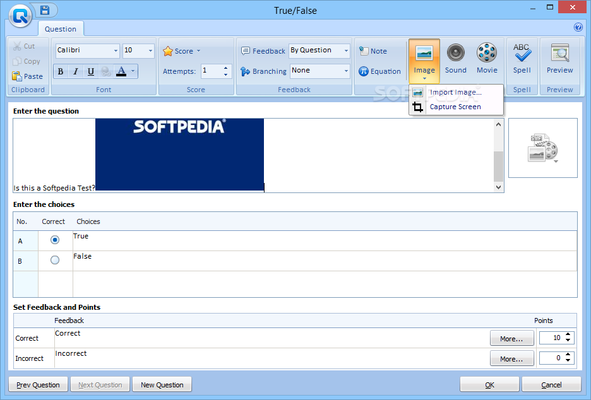Click the QuizCreator application orb button
This screenshot has width=591, height=400.
20,15
